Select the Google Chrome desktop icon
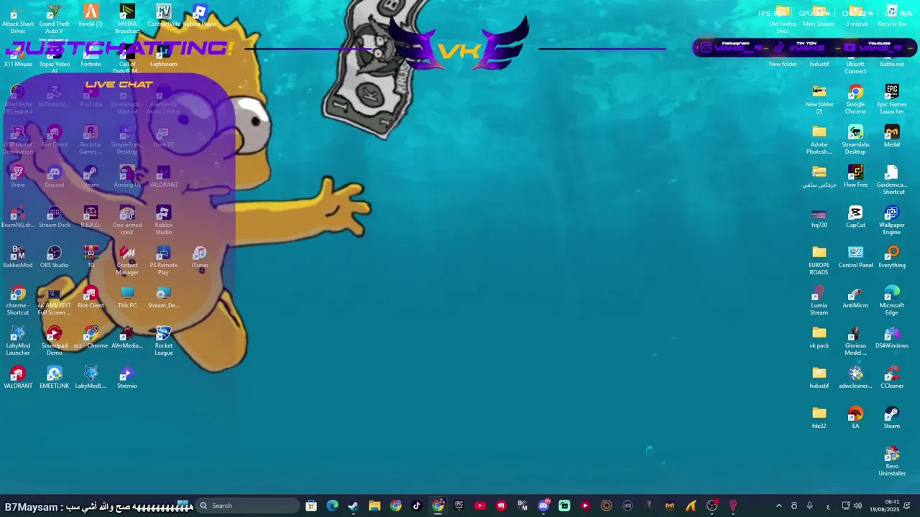 click(x=855, y=100)
